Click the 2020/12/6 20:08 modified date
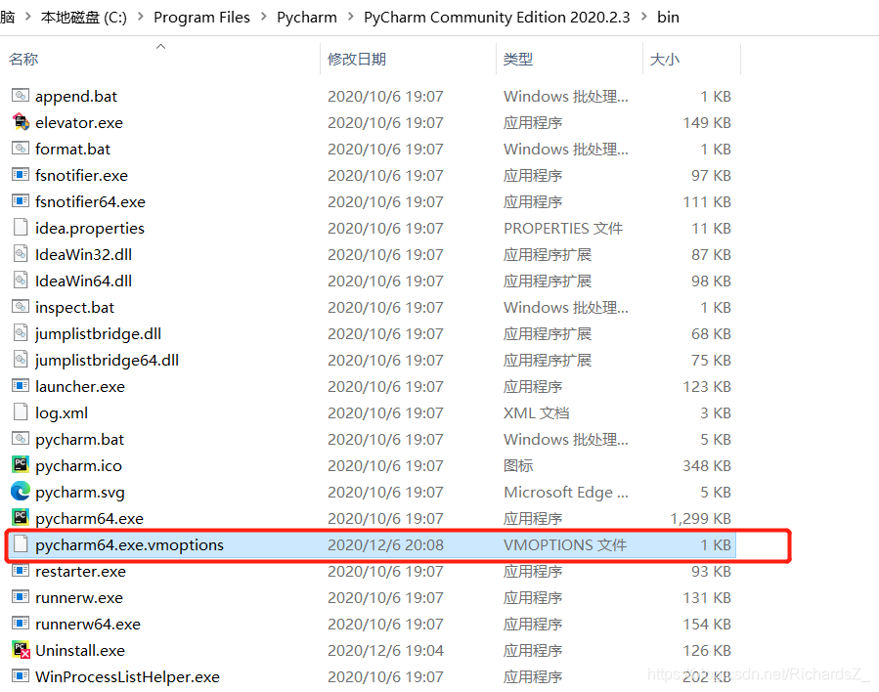The width and height of the screenshot is (879, 692). coord(385,544)
